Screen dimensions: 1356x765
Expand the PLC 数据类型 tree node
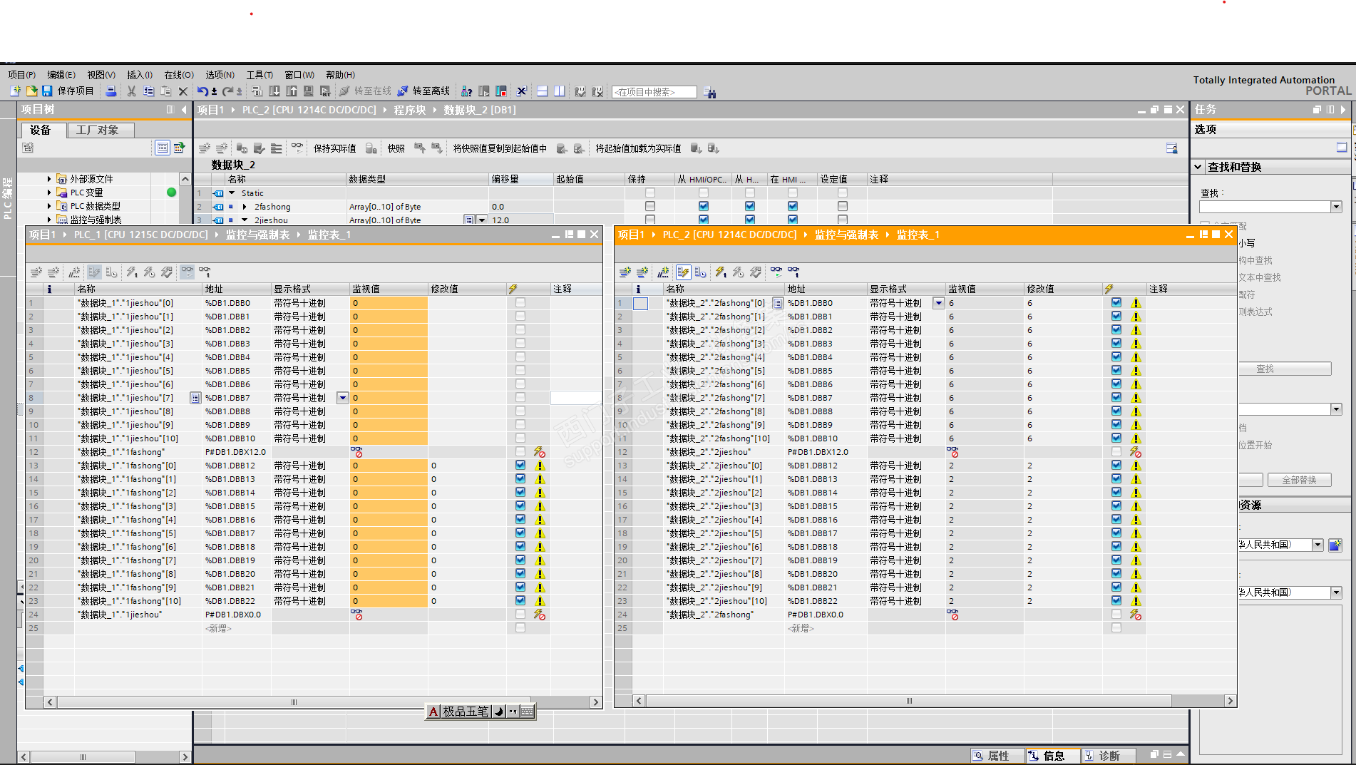[49, 206]
